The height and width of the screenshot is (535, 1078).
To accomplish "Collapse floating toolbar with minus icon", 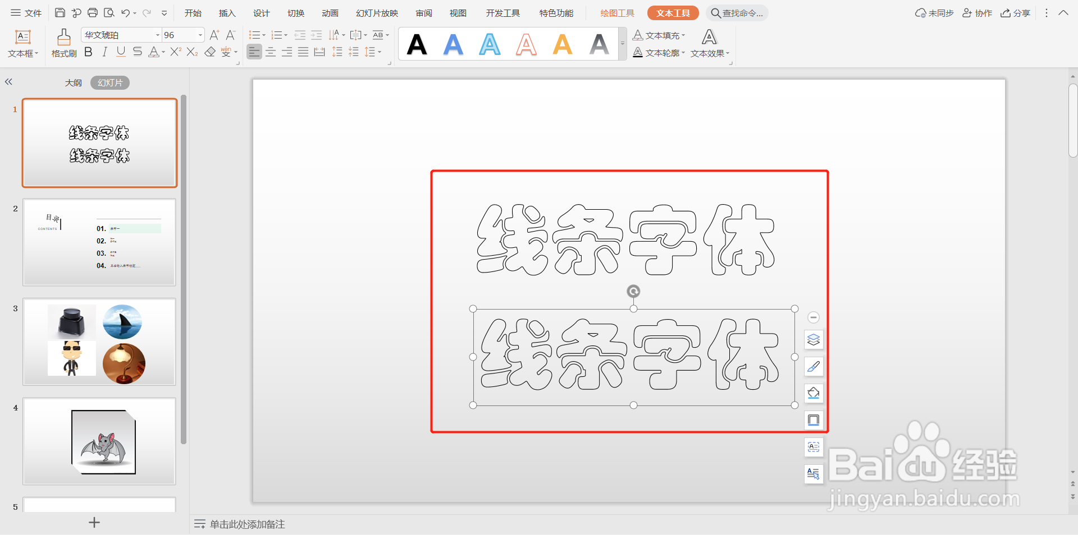I will (x=814, y=317).
